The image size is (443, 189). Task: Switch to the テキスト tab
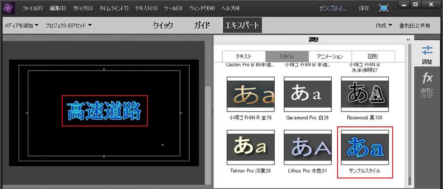coord(244,56)
